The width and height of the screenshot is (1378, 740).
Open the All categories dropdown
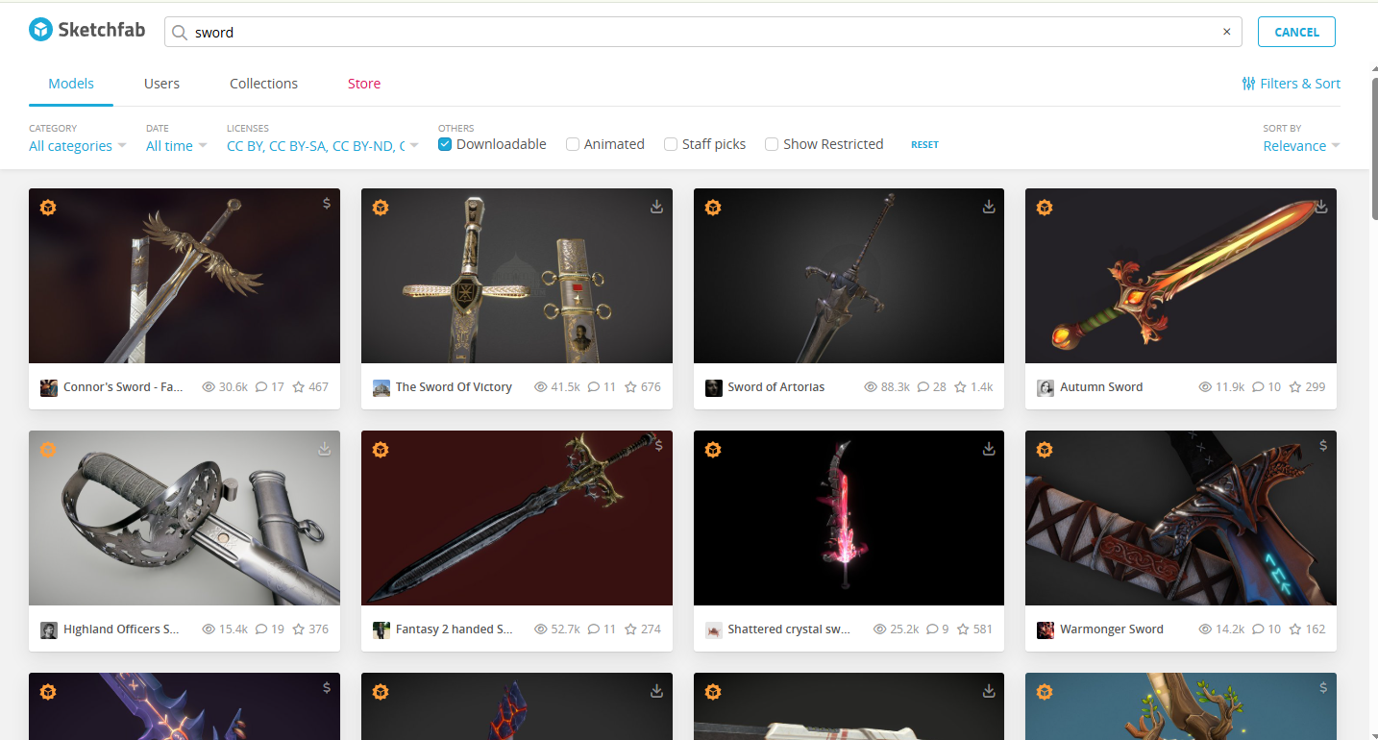click(x=78, y=146)
